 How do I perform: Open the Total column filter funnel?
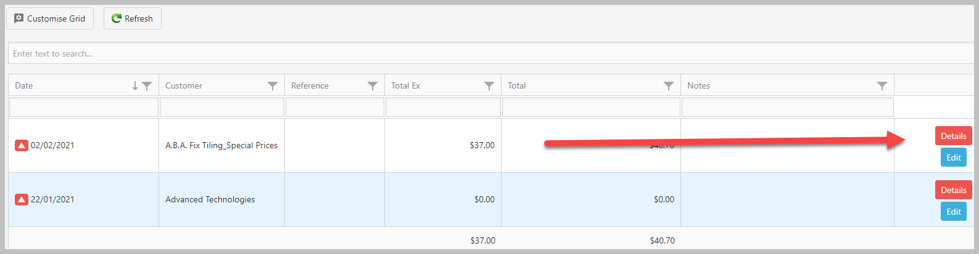click(669, 86)
